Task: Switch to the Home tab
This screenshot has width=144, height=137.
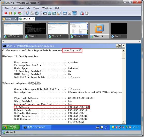Action: point(8,19)
